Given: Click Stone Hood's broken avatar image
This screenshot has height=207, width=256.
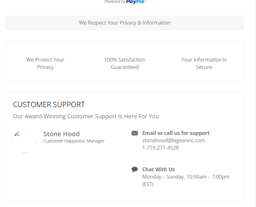Looking at the screenshot, I should tap(24, 141).
